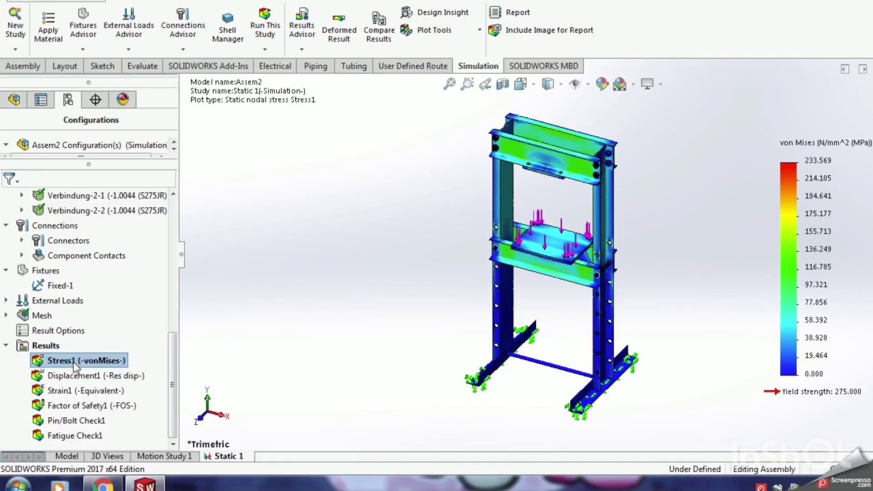873x491 pixels.
Task: Open the Tubing tab
Action: point(354,66)
